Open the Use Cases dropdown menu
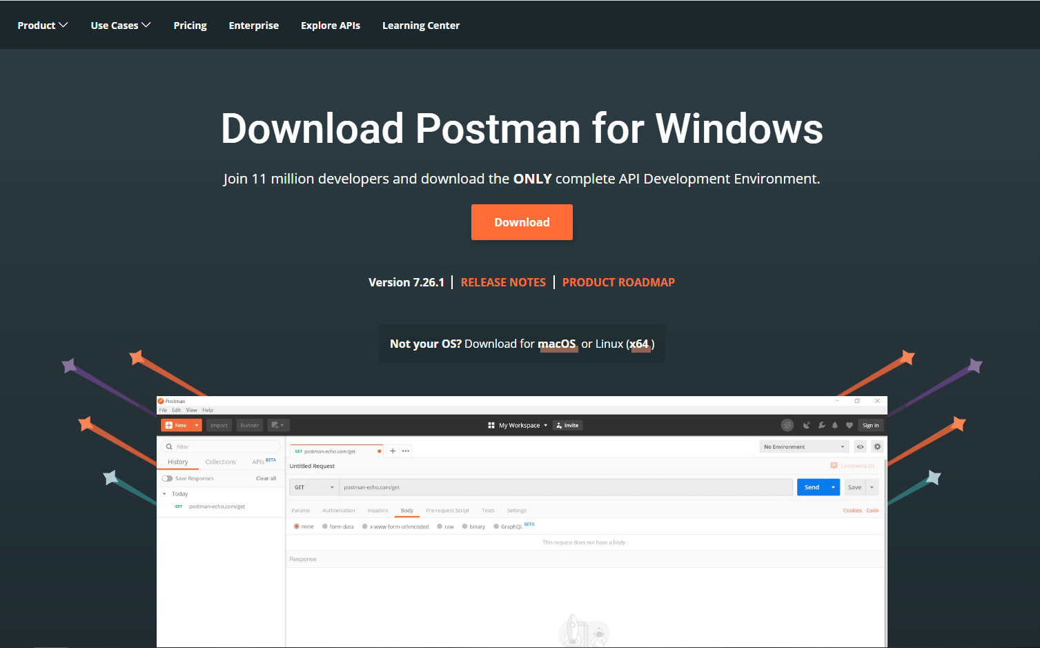This screenshot has width=1040, height=648. (121, 26)
